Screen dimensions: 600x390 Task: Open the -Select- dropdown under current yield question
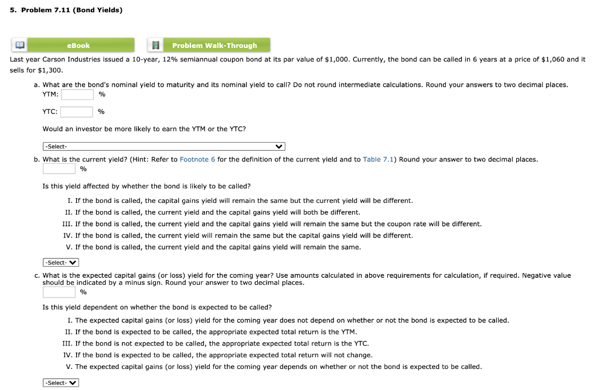[x=60, y=262]
